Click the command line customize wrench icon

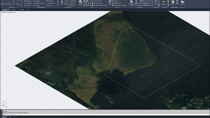tap(1, 114)
